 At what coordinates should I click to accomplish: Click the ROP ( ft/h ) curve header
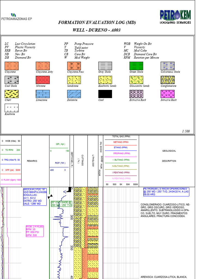pos(60,163)
